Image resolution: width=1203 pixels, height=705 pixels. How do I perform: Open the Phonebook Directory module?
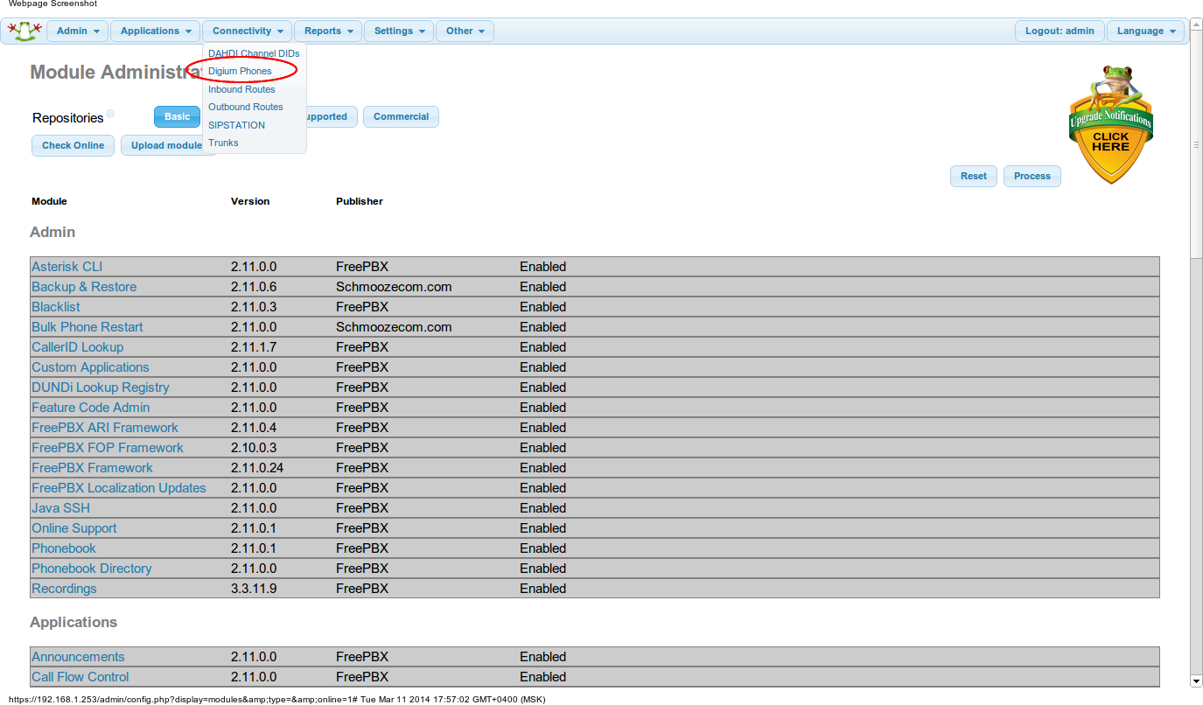[x=92, y=569]
